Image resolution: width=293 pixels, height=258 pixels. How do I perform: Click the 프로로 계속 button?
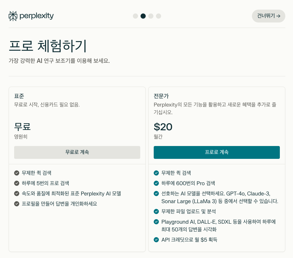(217, 152)
